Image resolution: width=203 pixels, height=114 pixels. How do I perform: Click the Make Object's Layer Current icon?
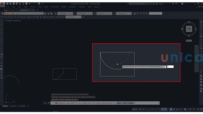click(x=45, y=13)
